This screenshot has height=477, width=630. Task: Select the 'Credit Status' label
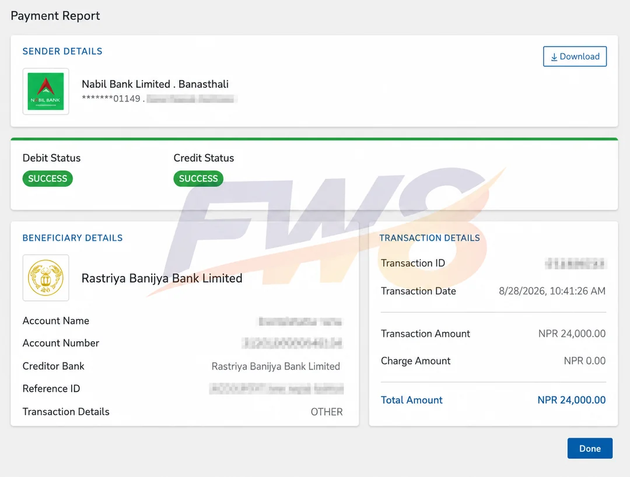pos(204,158)
